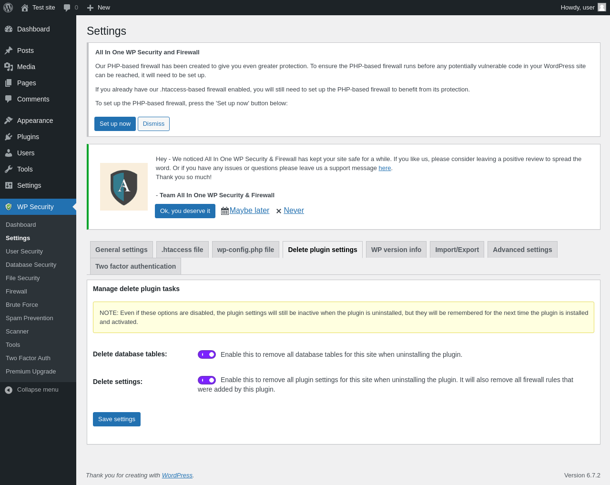This screenshot has height=485, width=610.
Task: Toggle the Delete settings switch
Action: [x=207, y=380]
